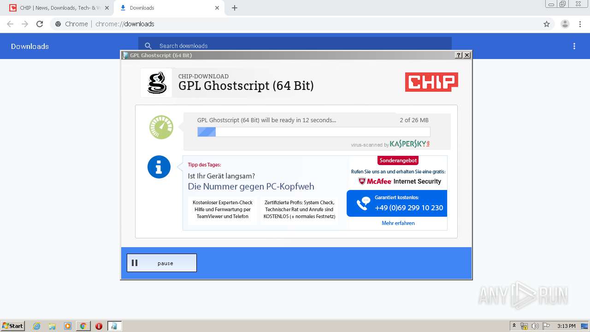
Task: Click the Sonderangebot red badge
Action: point(398,160)
